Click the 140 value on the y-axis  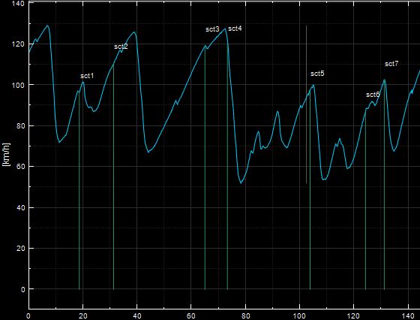tap(18, 3)
